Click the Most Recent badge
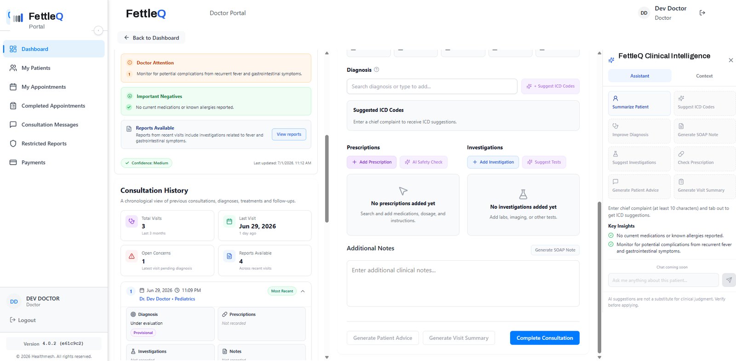This screenshot has width=736, height=361. click(x=282, y=291)
